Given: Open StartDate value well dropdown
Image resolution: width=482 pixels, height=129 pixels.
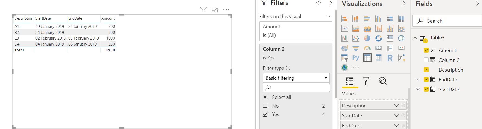Looking at the screenshot, I should click(x=396, y=115).
